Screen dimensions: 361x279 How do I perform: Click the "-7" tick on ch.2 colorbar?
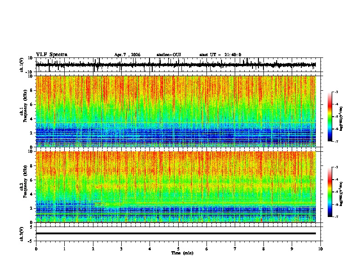[336, 217]
